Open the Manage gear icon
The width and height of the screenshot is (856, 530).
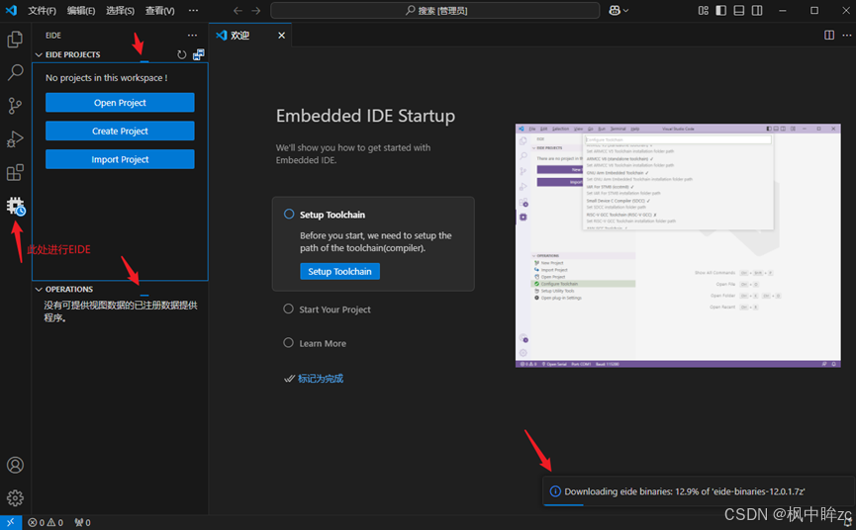pyautogui.click(x=15, y=497)
